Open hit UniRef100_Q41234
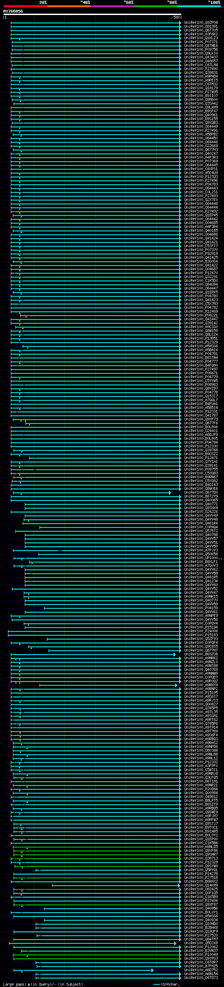224x987 pixels. [x=201, y=581]
